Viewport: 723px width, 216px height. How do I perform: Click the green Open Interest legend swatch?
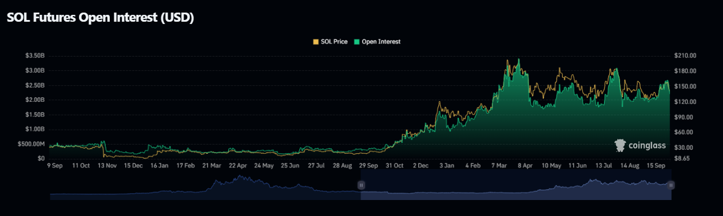click(x=357, y=42)
